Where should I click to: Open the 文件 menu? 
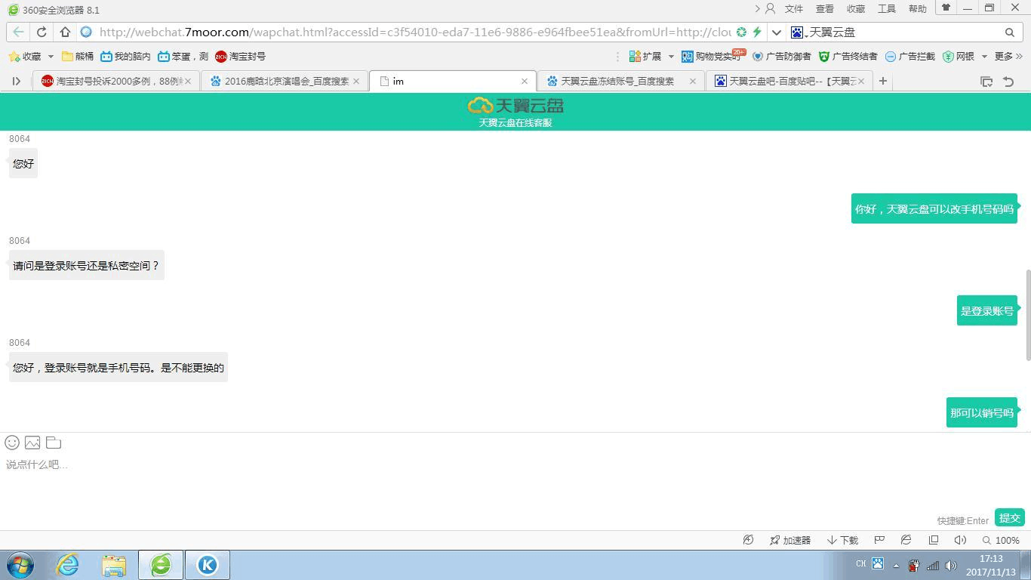tap(793, 9)
